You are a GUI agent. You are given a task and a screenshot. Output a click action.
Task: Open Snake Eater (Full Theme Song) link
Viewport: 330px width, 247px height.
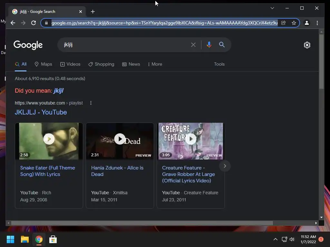48,171
